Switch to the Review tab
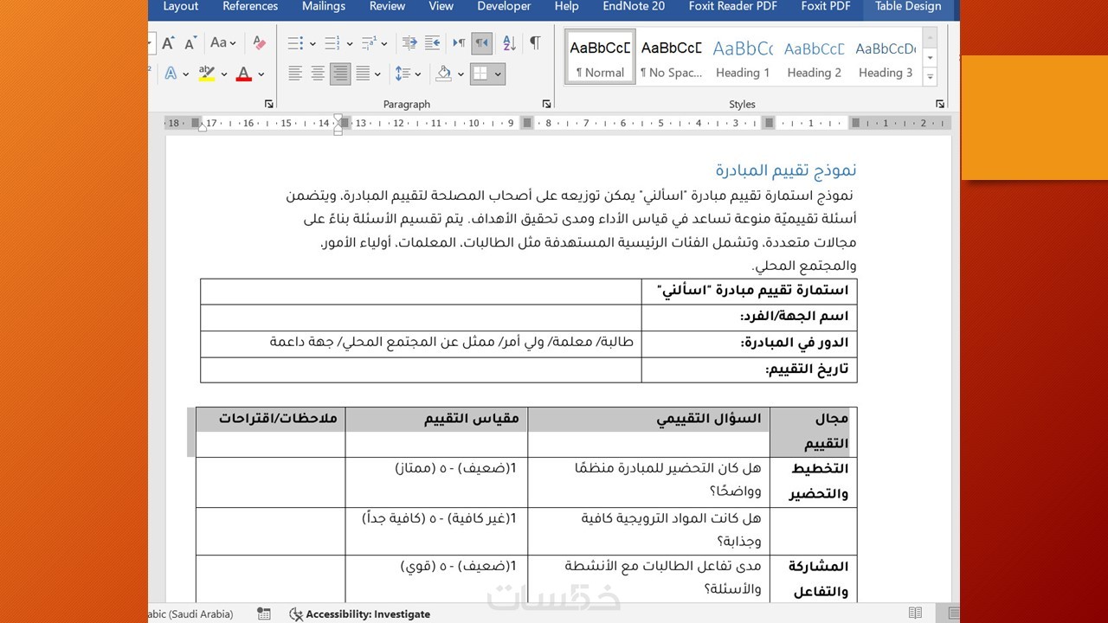The height and width of the screenshot is (623, 1108). pos(387,6)
